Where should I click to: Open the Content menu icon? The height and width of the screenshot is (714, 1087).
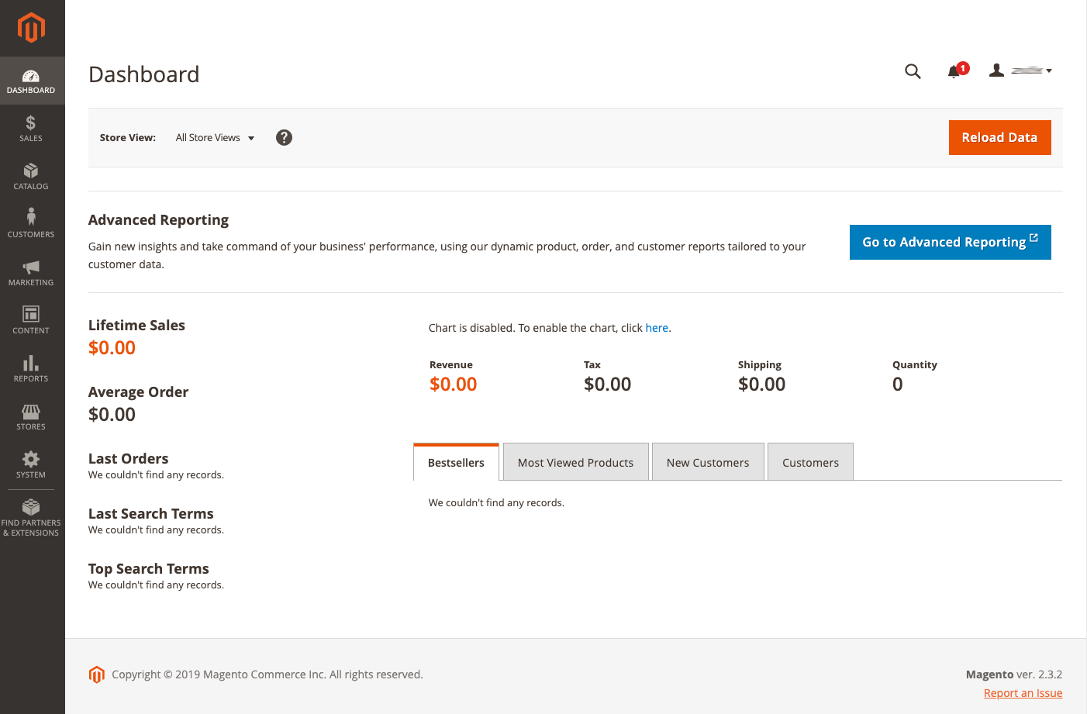click(31, 314)
